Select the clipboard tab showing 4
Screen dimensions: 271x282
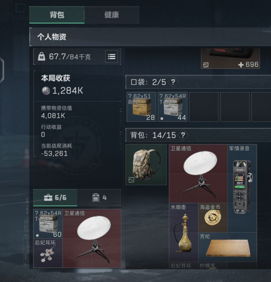(x=99, y=198)
